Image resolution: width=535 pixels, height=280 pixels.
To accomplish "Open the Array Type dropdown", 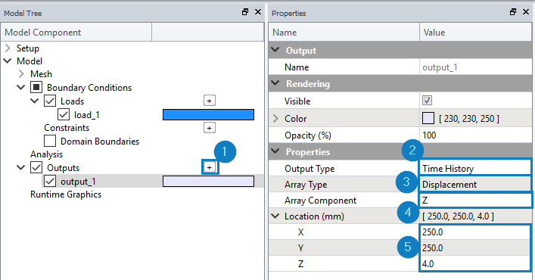I will point(475,184).
